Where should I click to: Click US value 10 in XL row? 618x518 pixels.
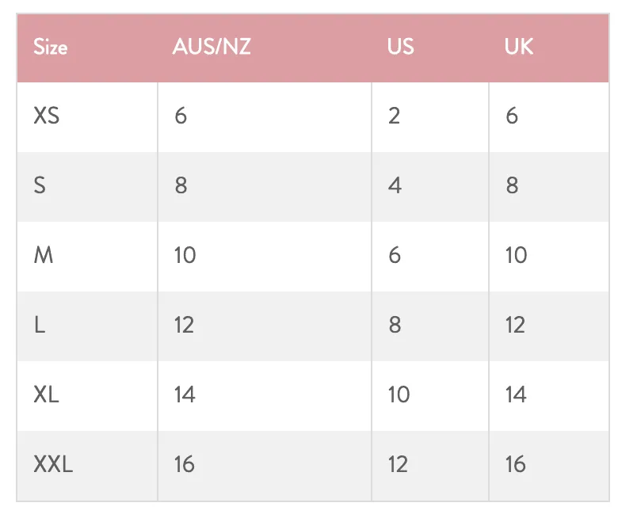point(399,394)
